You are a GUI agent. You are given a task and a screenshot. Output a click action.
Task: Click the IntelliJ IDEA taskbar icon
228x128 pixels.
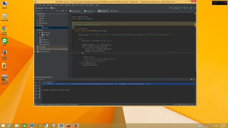click(61, 126)
